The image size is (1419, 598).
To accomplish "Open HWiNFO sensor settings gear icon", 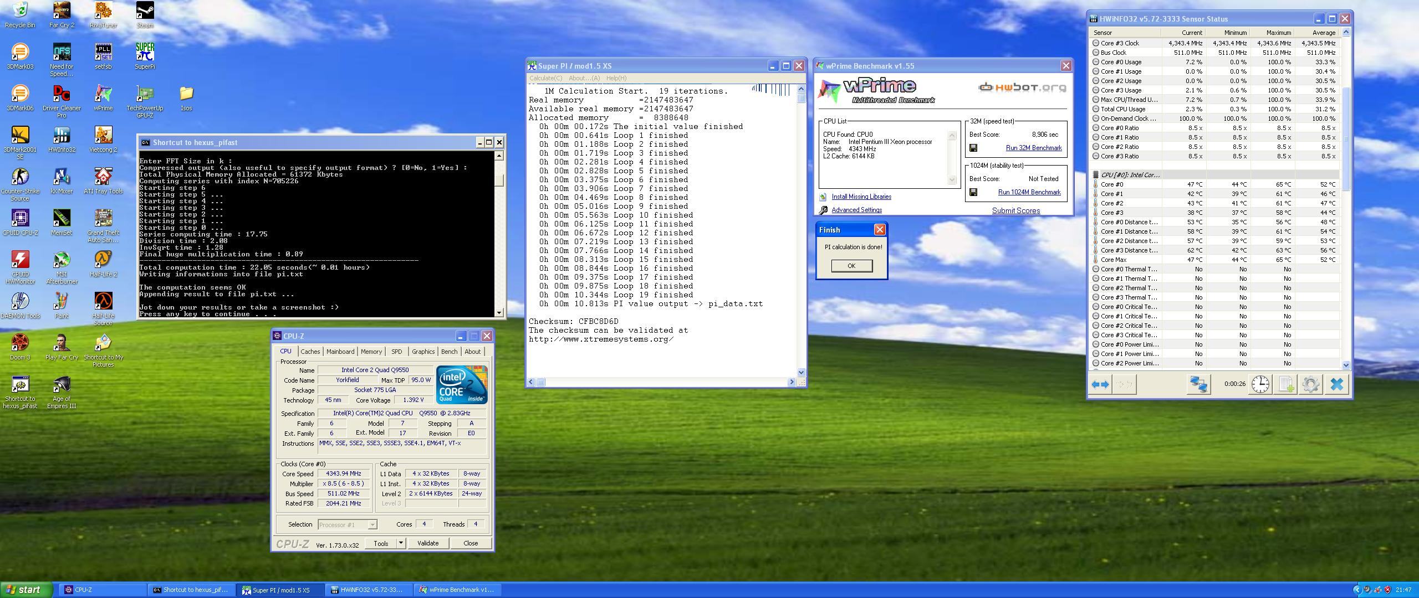I will (1311, 384).
